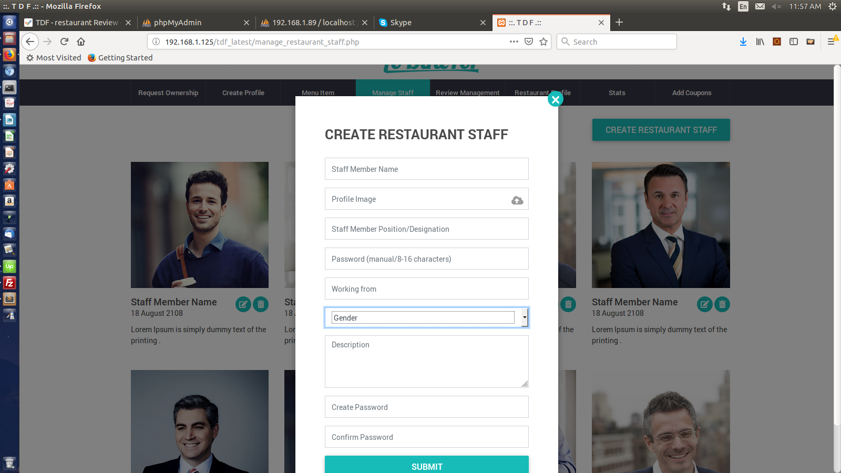841x473 pixels.
Task: Open the keyboard language En indicator
Action: pos(743,6)
